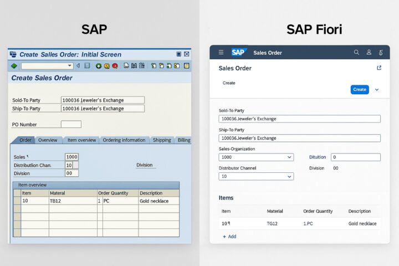Screen dimensions: 399x266
Task: Click the Material column header in Fiori Items
Action: (275, 211)
